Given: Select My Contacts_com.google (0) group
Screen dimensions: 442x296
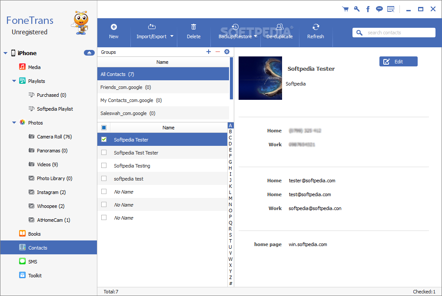Looking at the screenshot, I should pos(163,100).
